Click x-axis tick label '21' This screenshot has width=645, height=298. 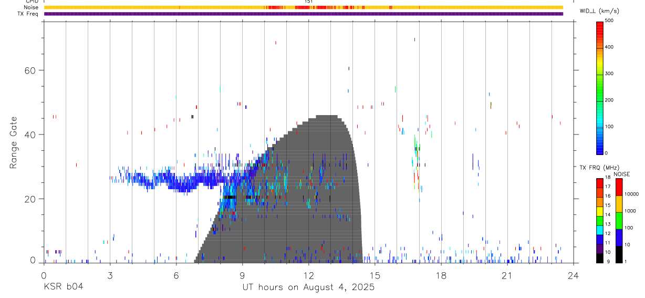click(x=507, y=275)
